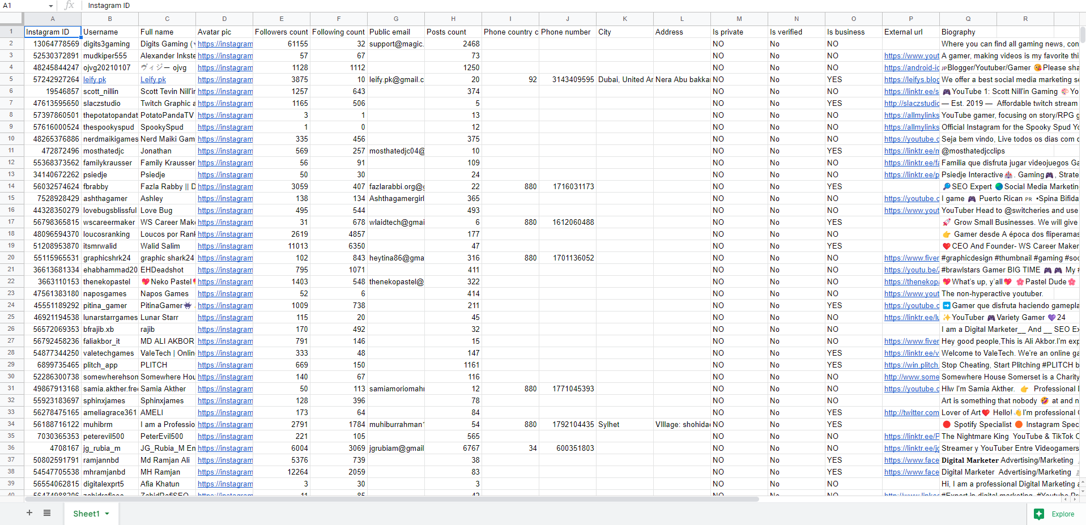Select the 'Public email' header cell

(396, 32)
